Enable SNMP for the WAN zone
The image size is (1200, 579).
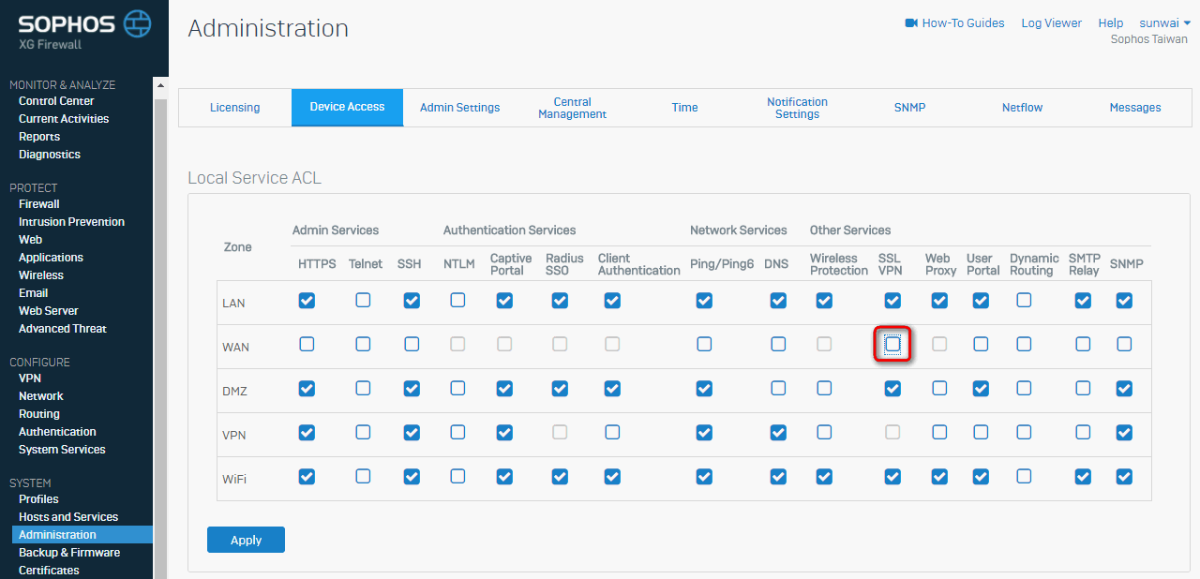(x=1124, y=345)
